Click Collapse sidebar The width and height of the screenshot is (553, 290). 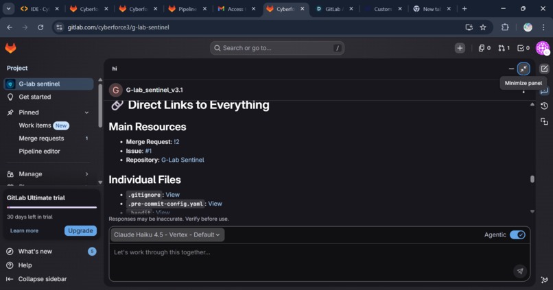coord(51,279)
